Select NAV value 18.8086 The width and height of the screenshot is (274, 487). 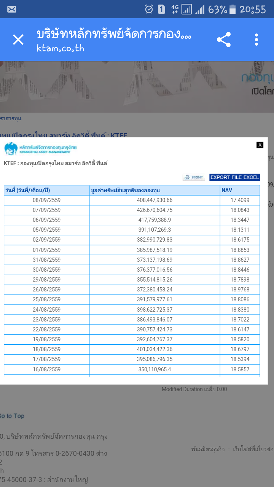(x=240, y=299)
